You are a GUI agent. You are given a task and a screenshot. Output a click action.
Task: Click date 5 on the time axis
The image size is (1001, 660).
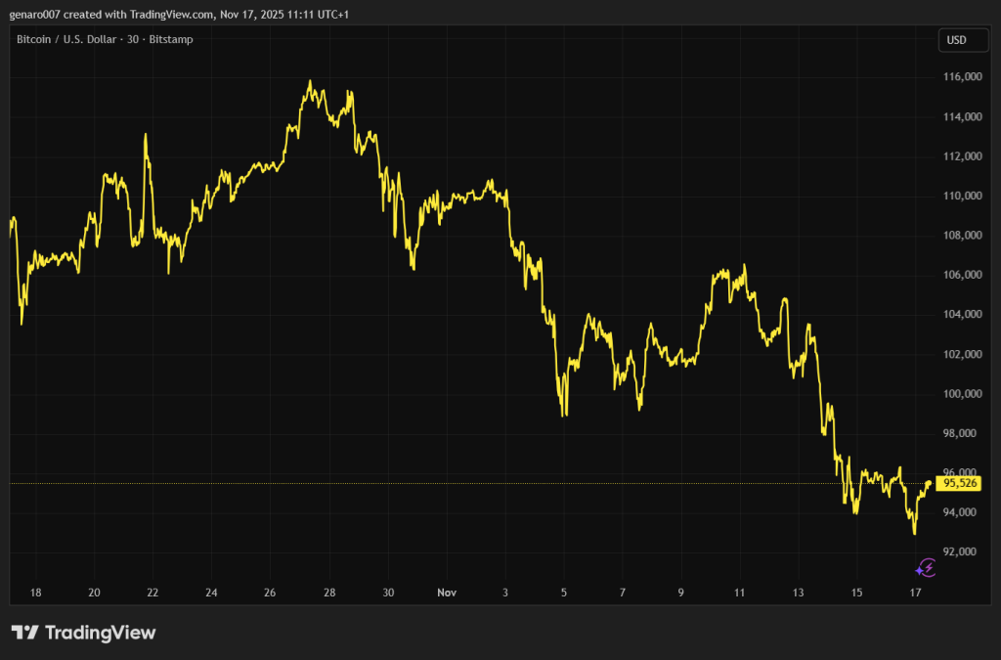[x=564, y=593]
